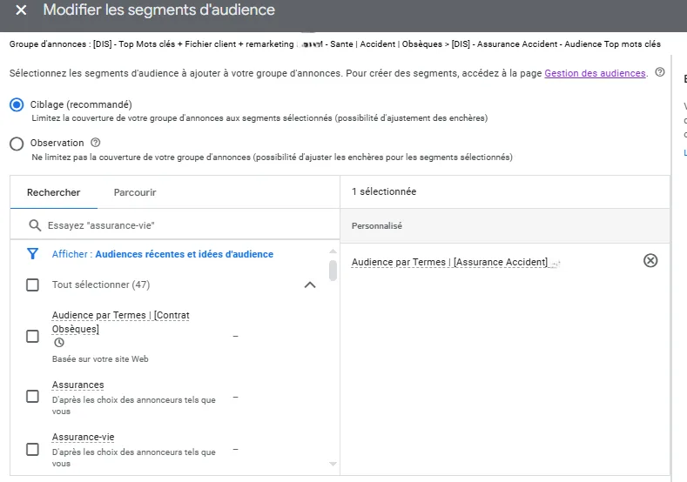Viewport: 687px width, 482px height.
Task: Open the Gestion des audiences link
Action: (595, 73)
